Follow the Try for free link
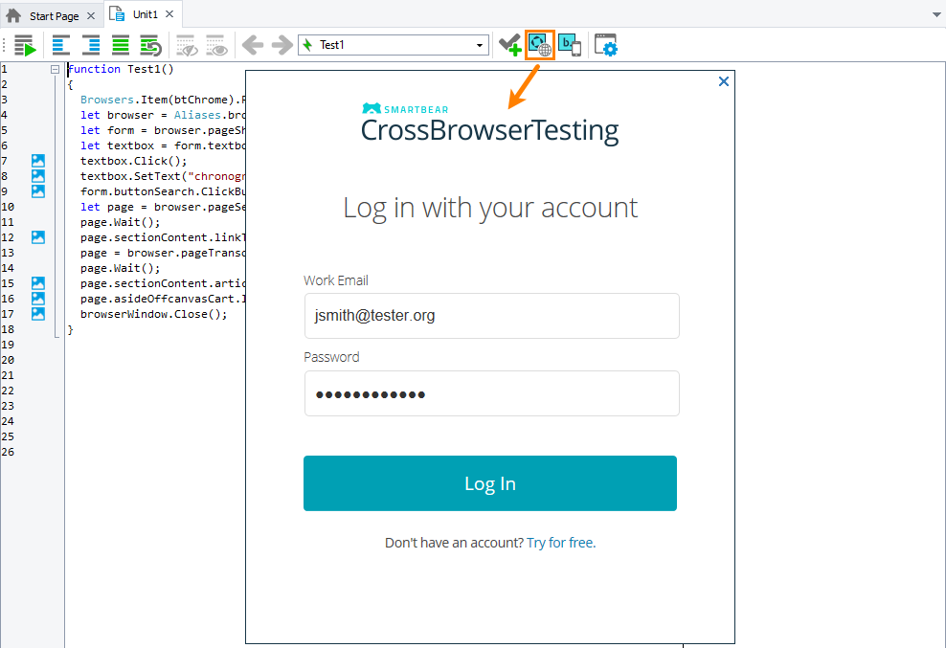 (x=561, y=543)
